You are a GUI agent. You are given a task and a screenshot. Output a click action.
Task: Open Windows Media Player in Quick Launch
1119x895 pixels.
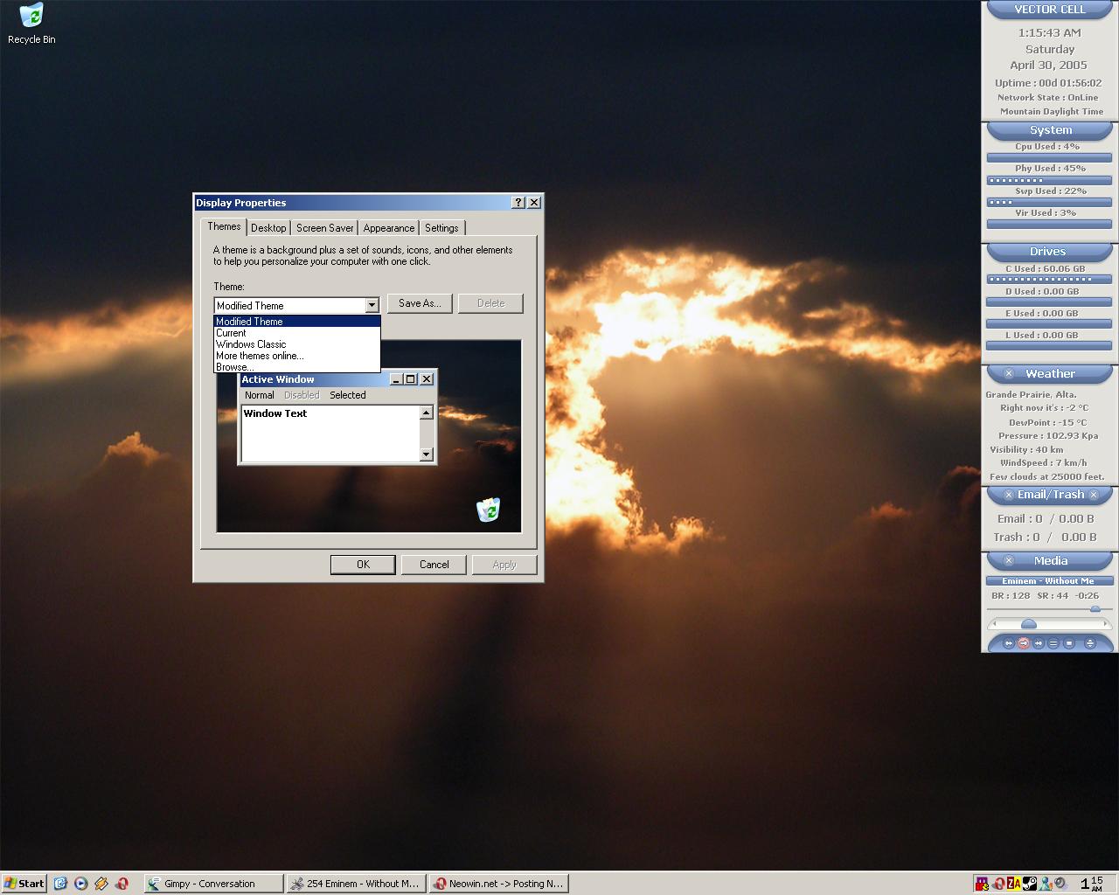(x=80, y=884)
